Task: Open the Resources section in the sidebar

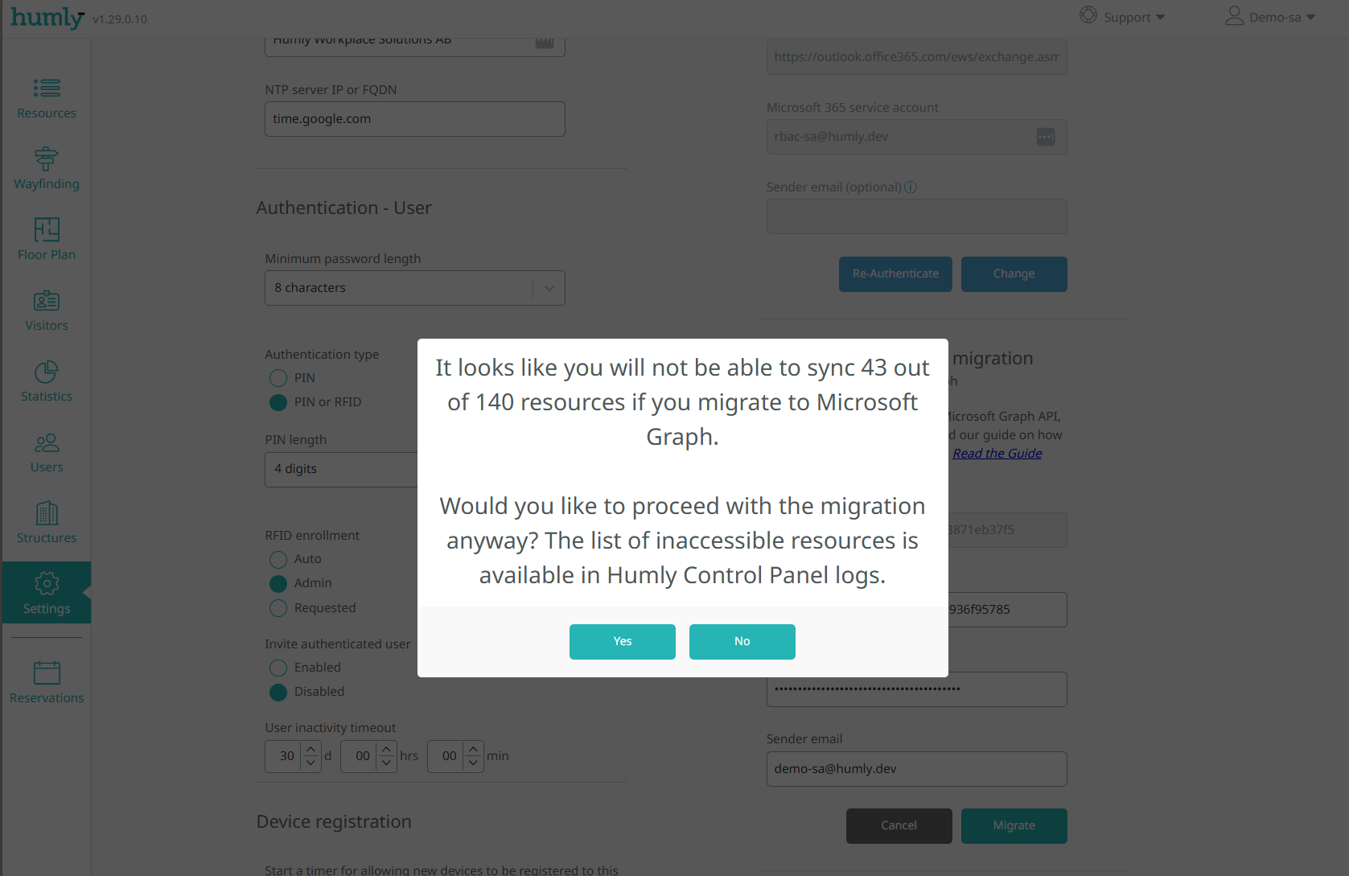Action: 47,98
